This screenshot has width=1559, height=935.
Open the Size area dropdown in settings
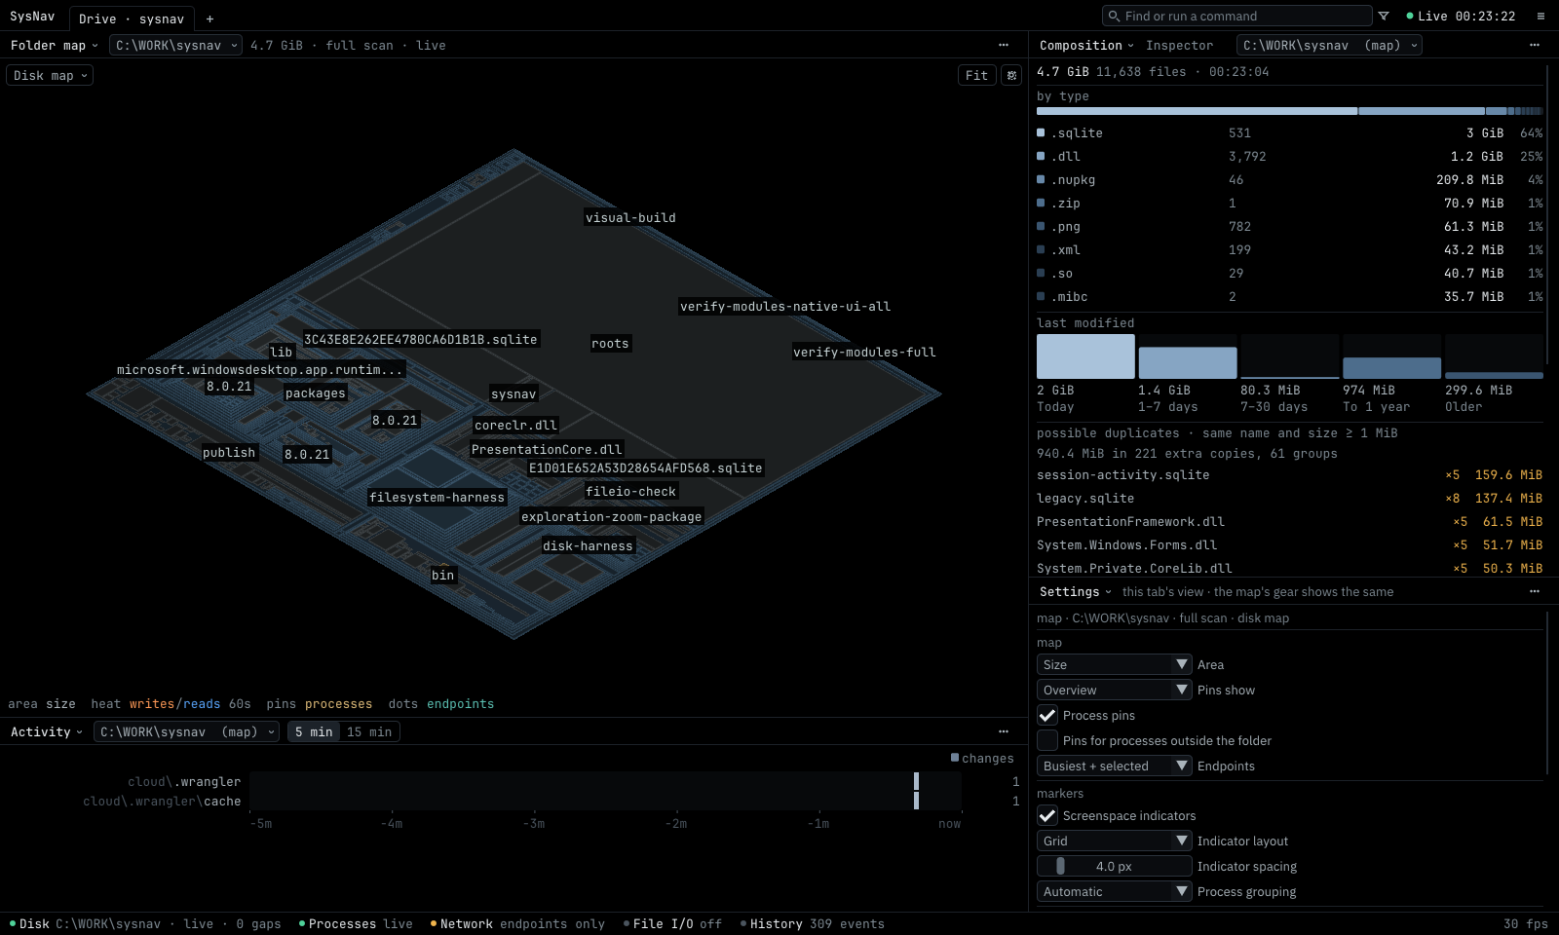1114,664
